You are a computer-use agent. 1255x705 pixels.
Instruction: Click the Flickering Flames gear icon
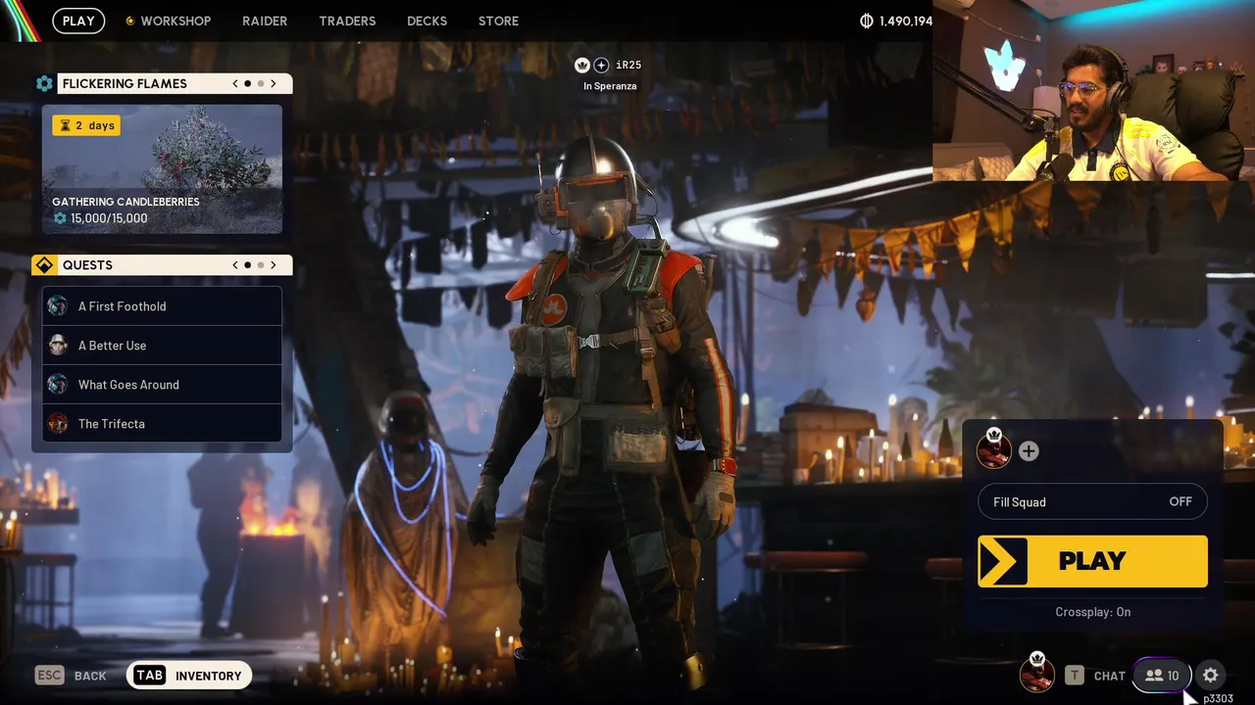click(x=44, y=83)
